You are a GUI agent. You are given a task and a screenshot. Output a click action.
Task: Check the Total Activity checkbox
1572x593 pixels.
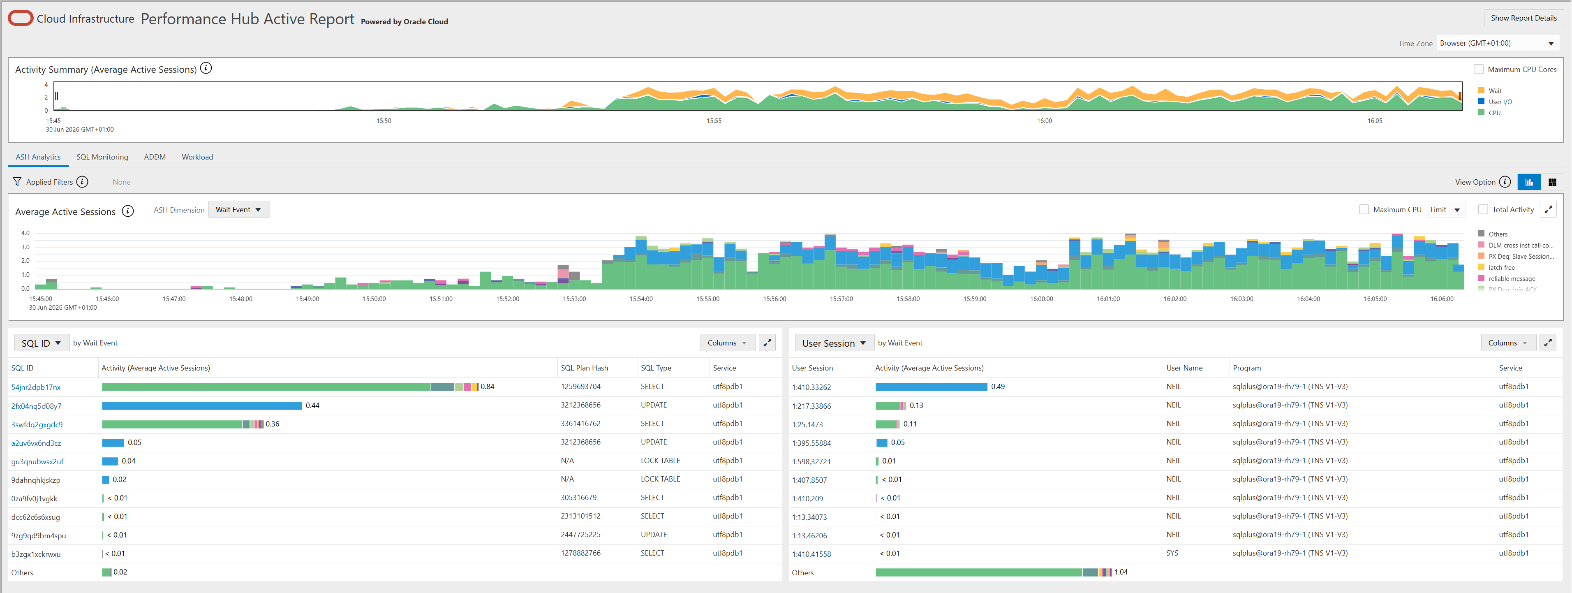point(1483,209)
